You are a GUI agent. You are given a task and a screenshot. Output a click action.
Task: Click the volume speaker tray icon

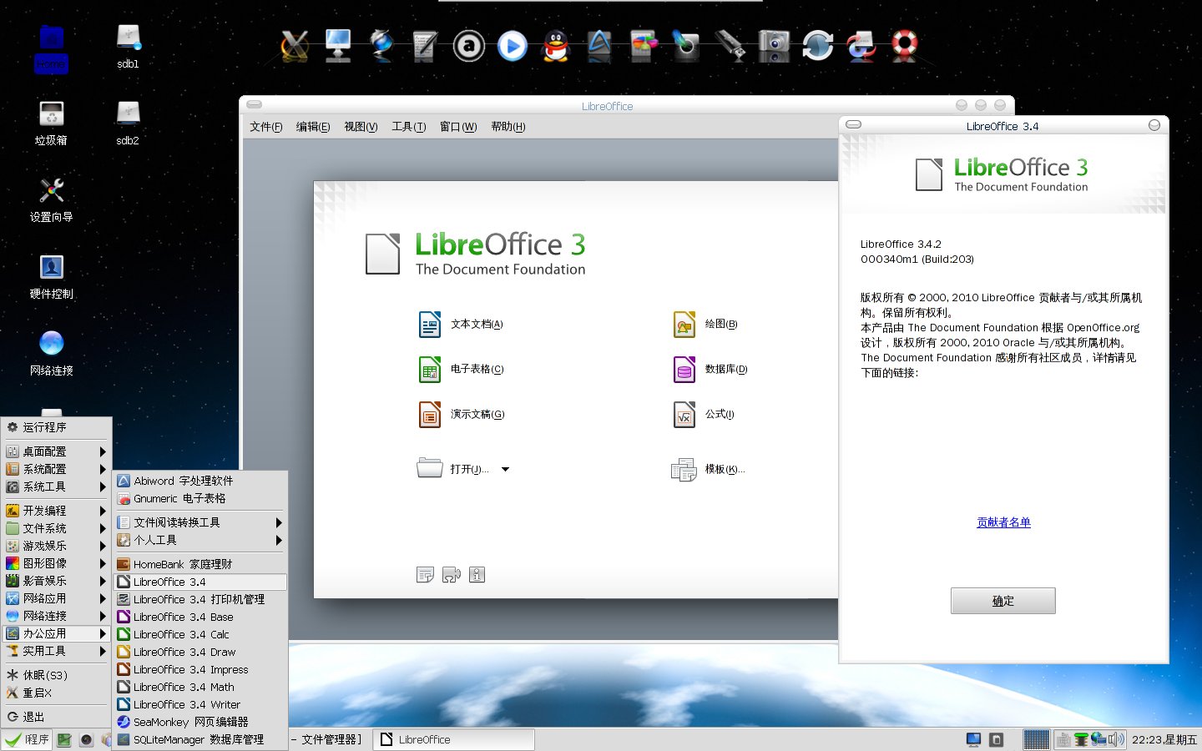pyautogui.click(x=1117, y=739)
